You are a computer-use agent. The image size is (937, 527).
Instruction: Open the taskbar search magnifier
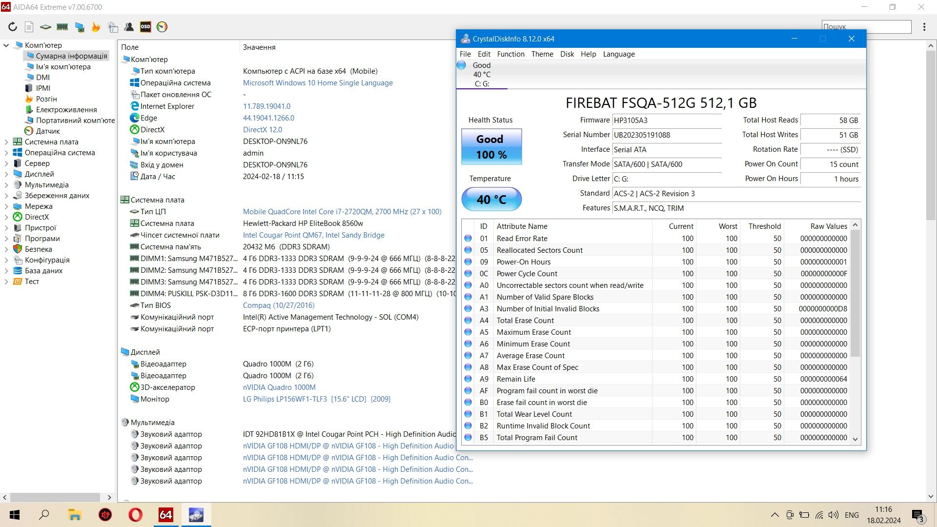pos(44,515)
